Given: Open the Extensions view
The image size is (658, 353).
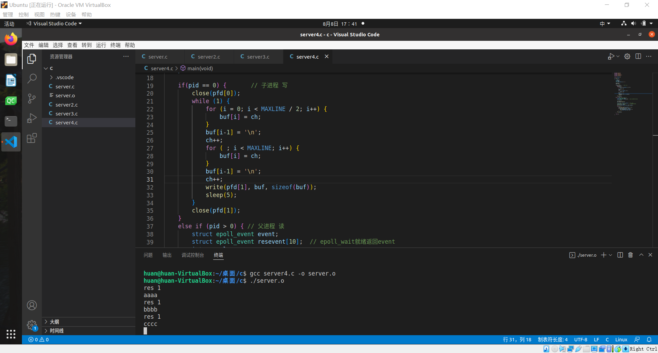Looking at the screenshot, I should pos(32,138).
